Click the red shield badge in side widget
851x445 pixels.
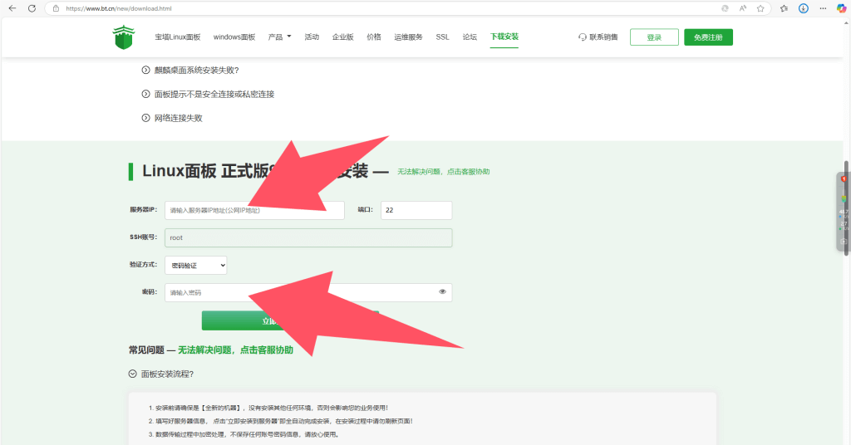click(x=844, y=178)
